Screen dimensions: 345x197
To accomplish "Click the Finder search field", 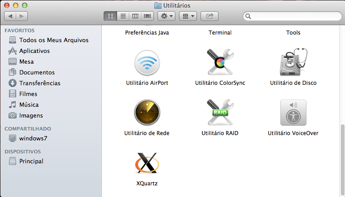I will point(294,16).
